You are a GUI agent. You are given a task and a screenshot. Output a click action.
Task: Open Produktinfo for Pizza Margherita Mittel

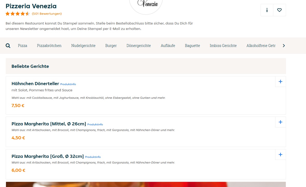point(95,124)
